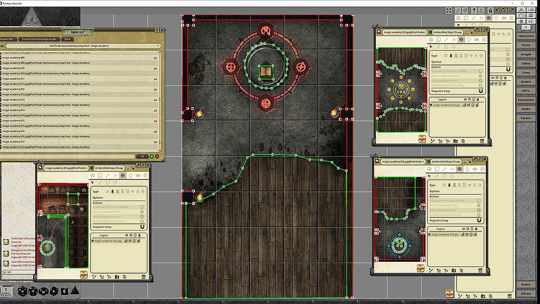Open the All filter dropdown in Images window
Image resolution: width=540 pixels, height=304 pixels.
pyautogui.click(x=143, y=156)
